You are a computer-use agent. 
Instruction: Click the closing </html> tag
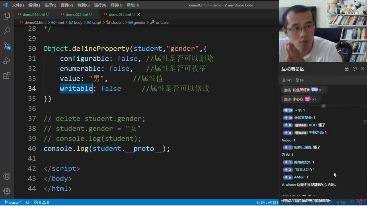tap(58, 189)
